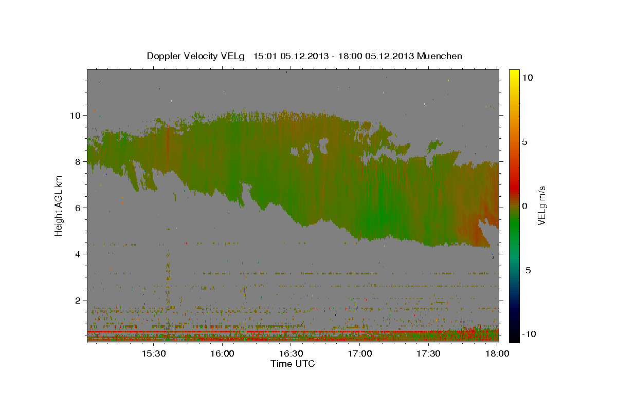The height and width of the screenshot is (411, 617).
Task: Click the colorbar value 0 label
Action: click(x=525, y=206)
